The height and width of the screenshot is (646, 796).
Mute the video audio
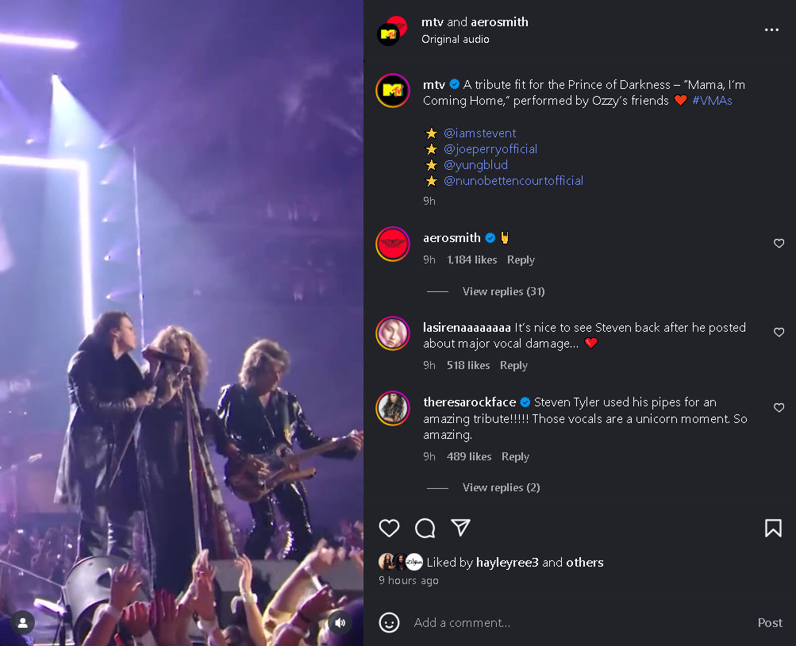tap(340, 622)
